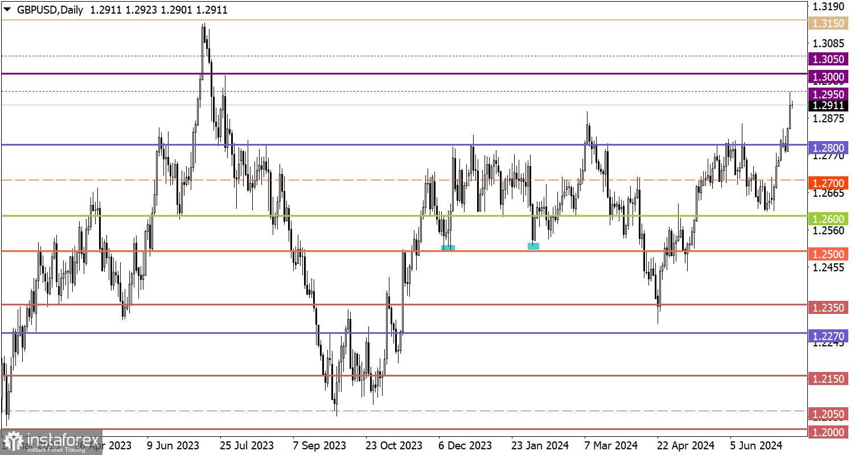This screenshot has height=455, width=854.
Task: Click the 7 Mar 2024 date label
Action: point(612,445)
